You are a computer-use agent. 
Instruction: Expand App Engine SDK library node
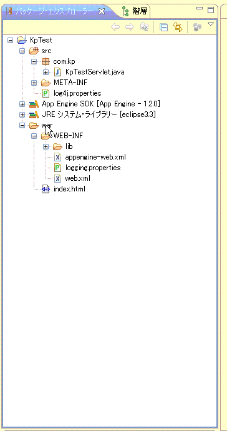(x=22, y=104)
